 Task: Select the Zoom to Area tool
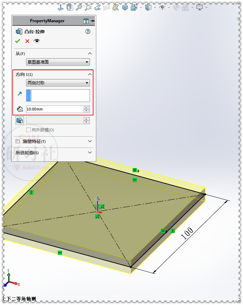coord(69,7)
